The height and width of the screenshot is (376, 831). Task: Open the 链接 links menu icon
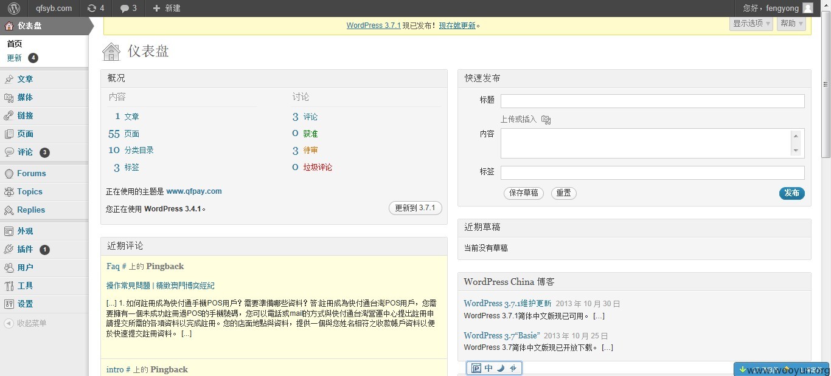click(x=9, y=115)
